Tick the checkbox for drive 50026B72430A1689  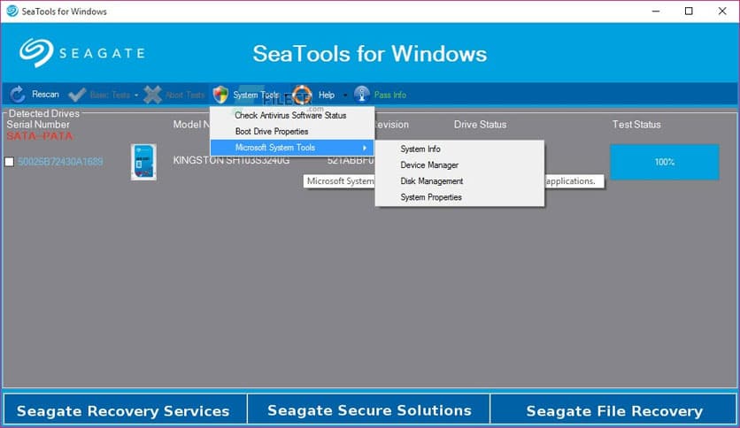[x=9, y=162]
